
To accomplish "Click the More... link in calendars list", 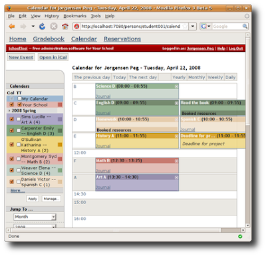I will 17,191.
